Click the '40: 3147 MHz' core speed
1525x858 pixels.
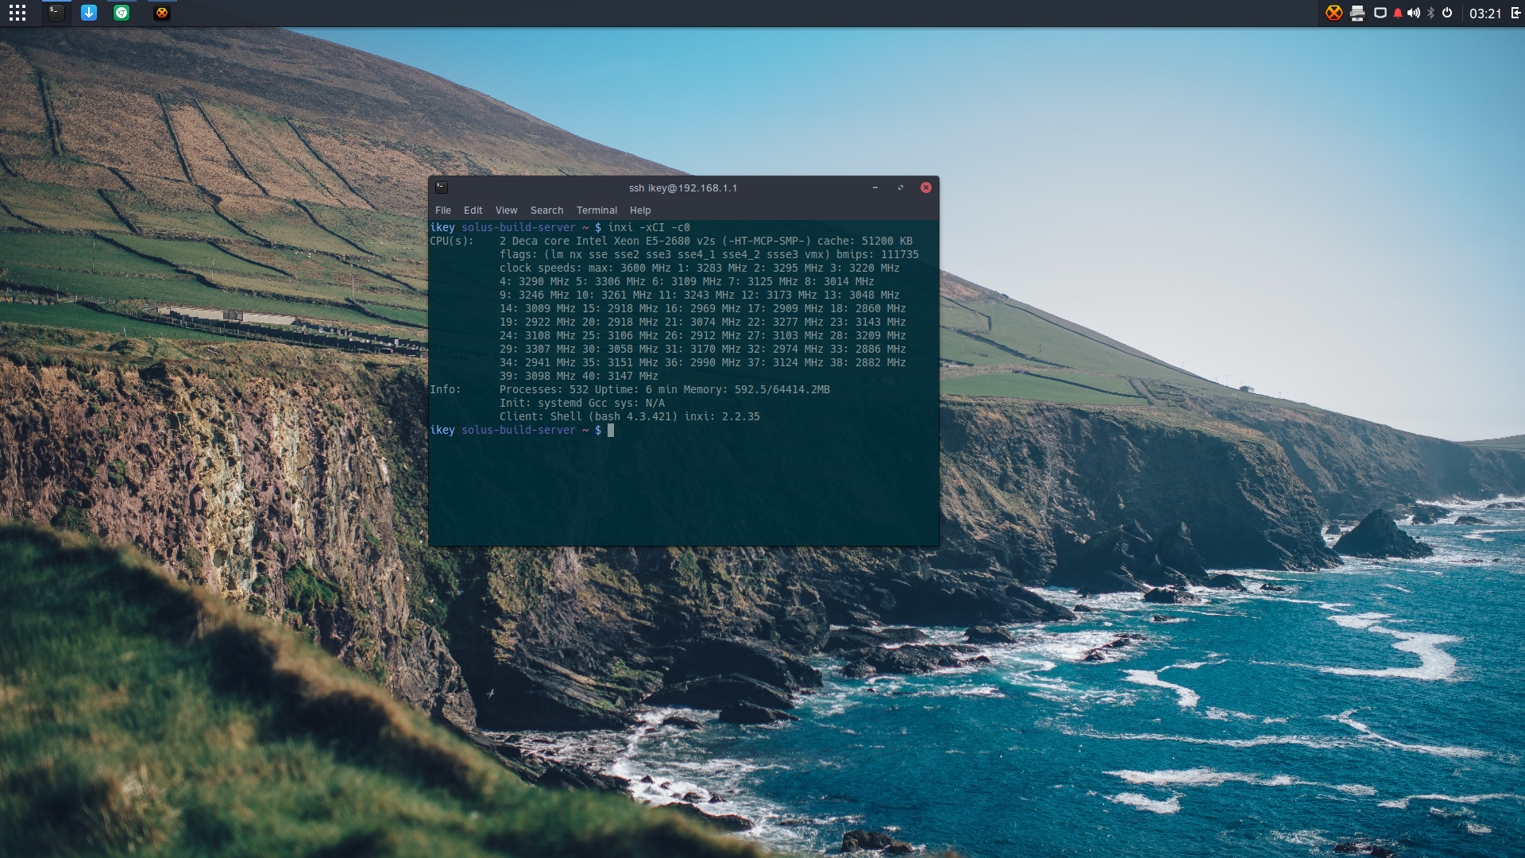coord(620,376)
